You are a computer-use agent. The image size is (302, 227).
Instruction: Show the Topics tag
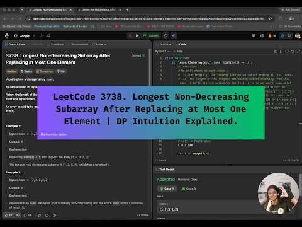click(x=26, y=71)
